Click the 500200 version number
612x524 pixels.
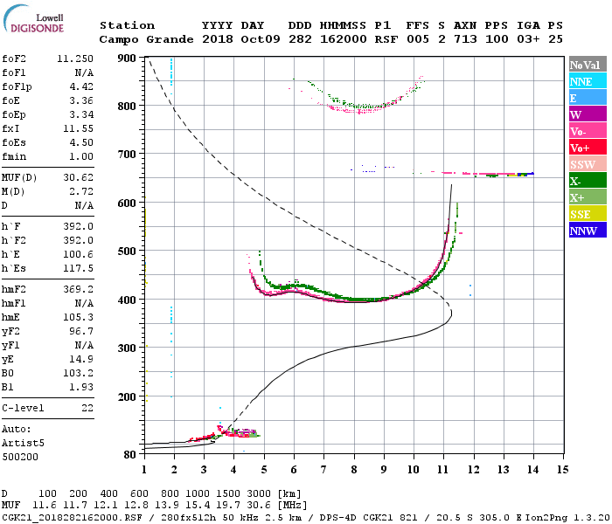(x=20, y=457)
